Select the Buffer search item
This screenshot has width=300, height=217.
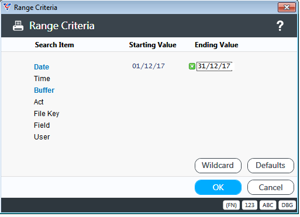click(x=44, y=90)
